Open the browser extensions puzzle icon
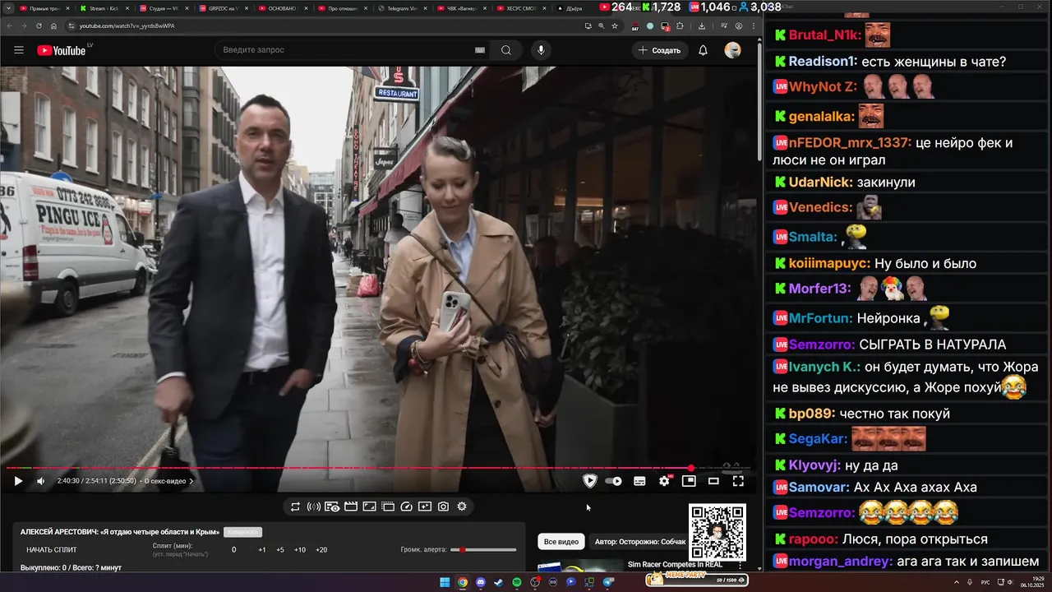The image size is (1052, 592). click(680, 25)
